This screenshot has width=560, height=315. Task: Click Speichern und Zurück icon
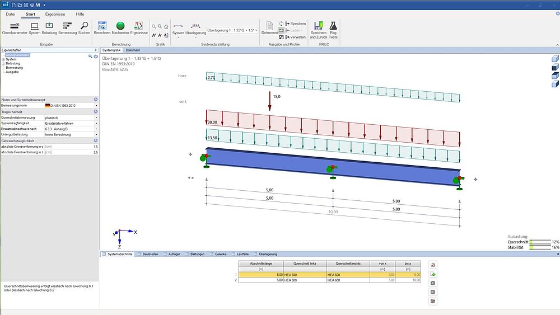(x=318, y=26)
